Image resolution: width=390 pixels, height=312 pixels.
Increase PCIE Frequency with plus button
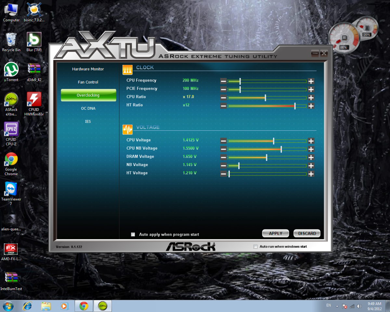pos(311,89)
